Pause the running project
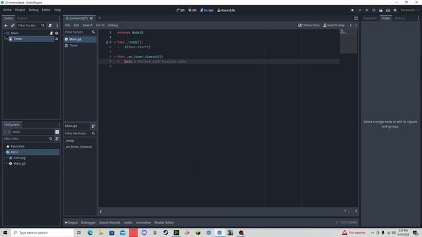 (359, 11)
